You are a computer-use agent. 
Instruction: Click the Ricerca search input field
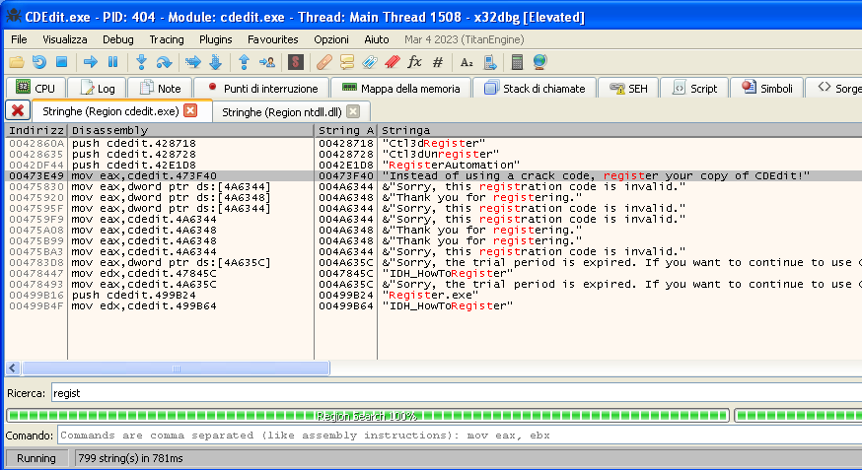pyautogui.click(x=454, y=393)
